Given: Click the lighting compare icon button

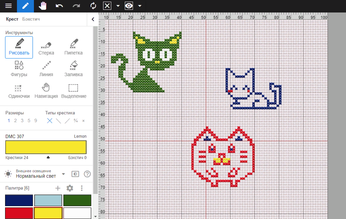Looking at the screenshot, I should point(75,174).
